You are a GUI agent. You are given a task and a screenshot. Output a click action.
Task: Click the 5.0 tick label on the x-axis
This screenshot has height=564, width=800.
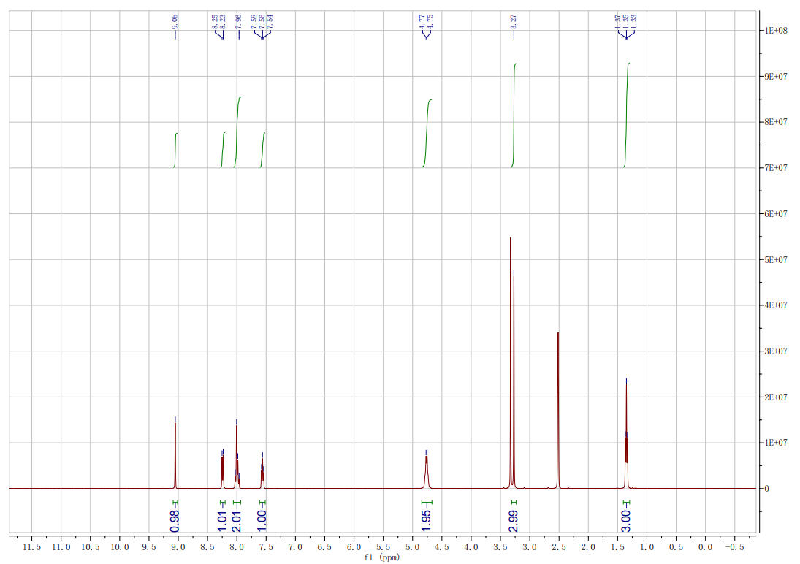click(412, 547)
